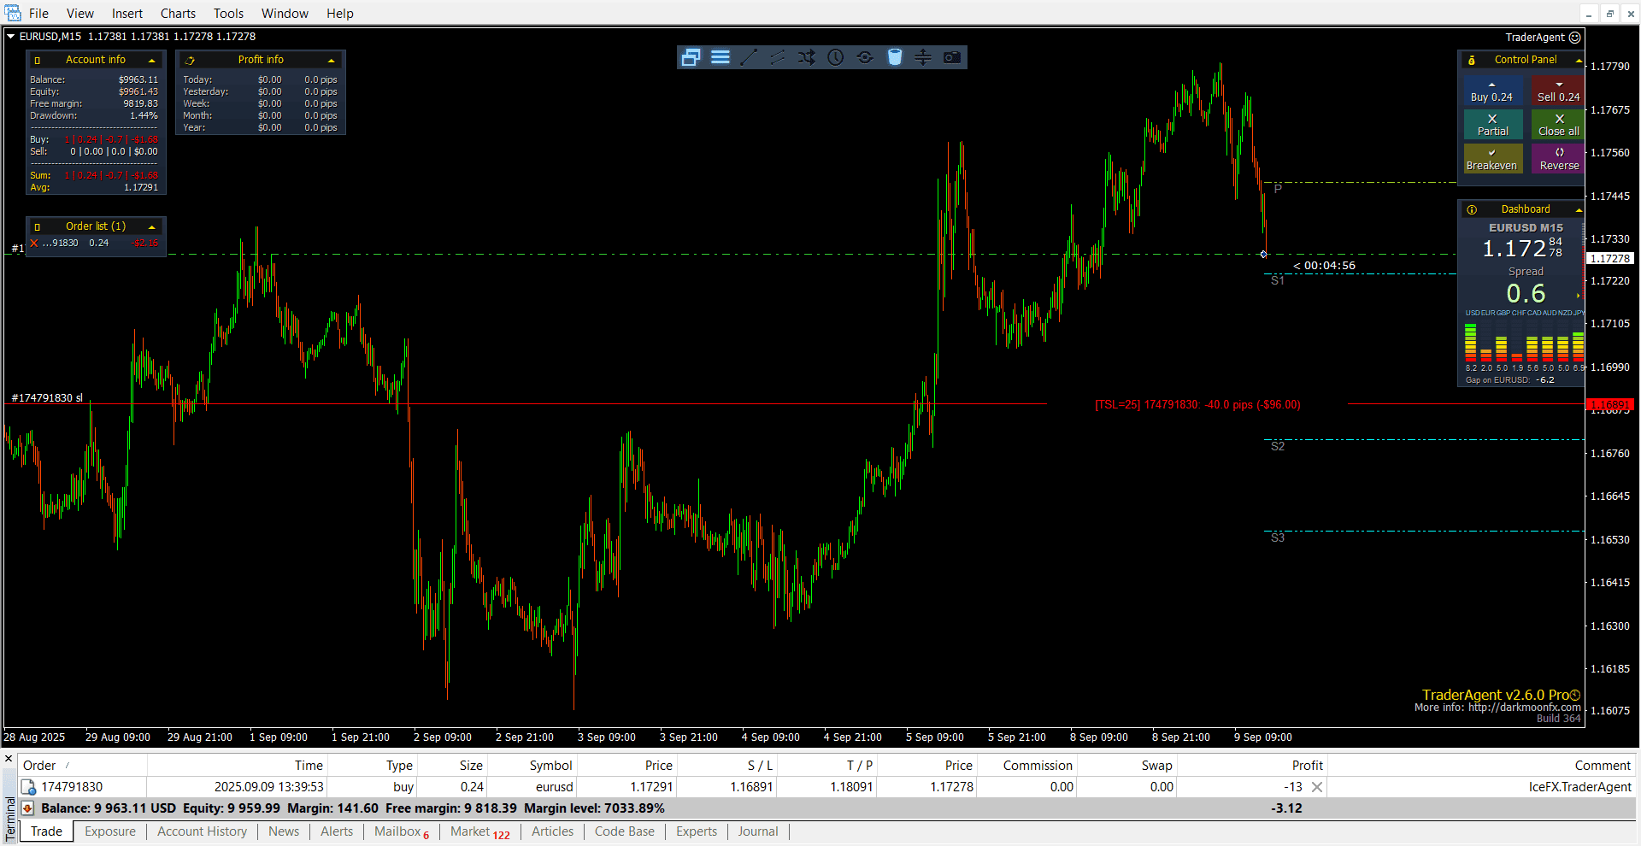Click the red X in Order list row
The width and height of the screenshot is (1641, 846).
[x=34, y=244]
